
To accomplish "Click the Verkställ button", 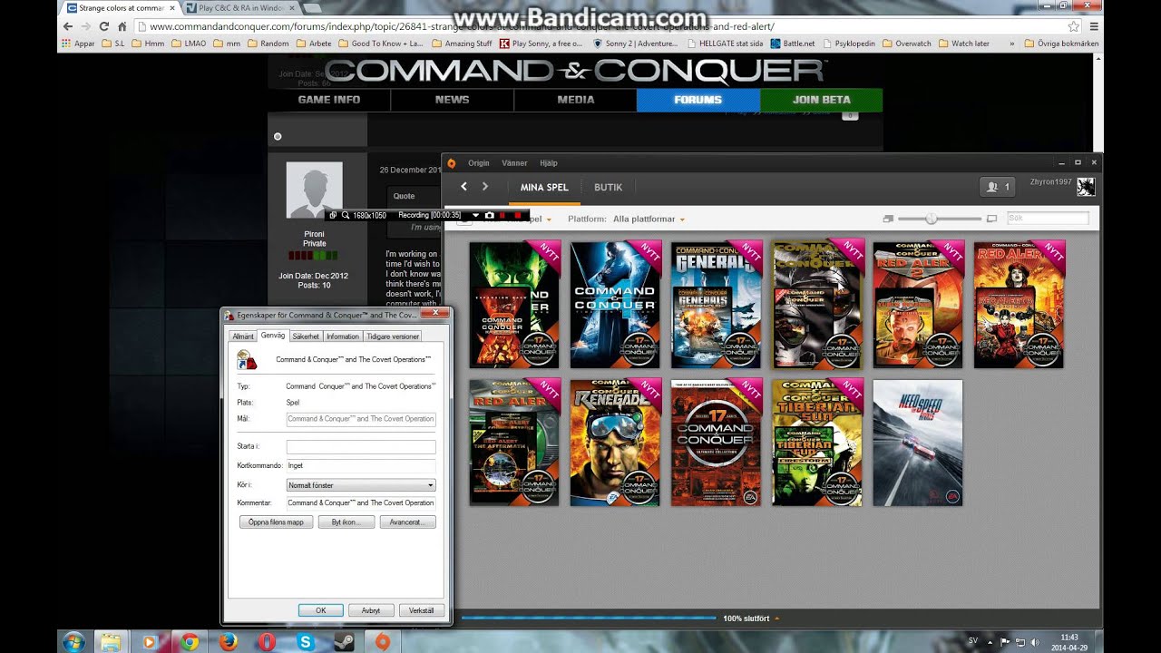I will click(x=422, y=610).
